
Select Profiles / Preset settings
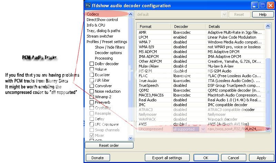click(107, 42)
